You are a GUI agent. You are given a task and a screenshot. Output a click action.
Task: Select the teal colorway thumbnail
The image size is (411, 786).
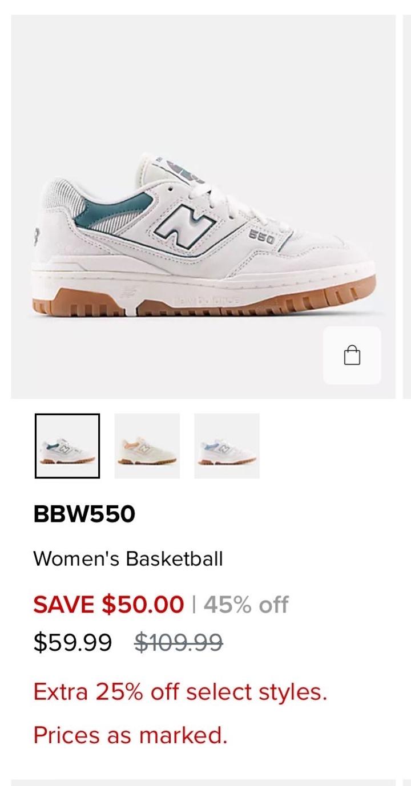pyautogui.click(x=67, y=445)
